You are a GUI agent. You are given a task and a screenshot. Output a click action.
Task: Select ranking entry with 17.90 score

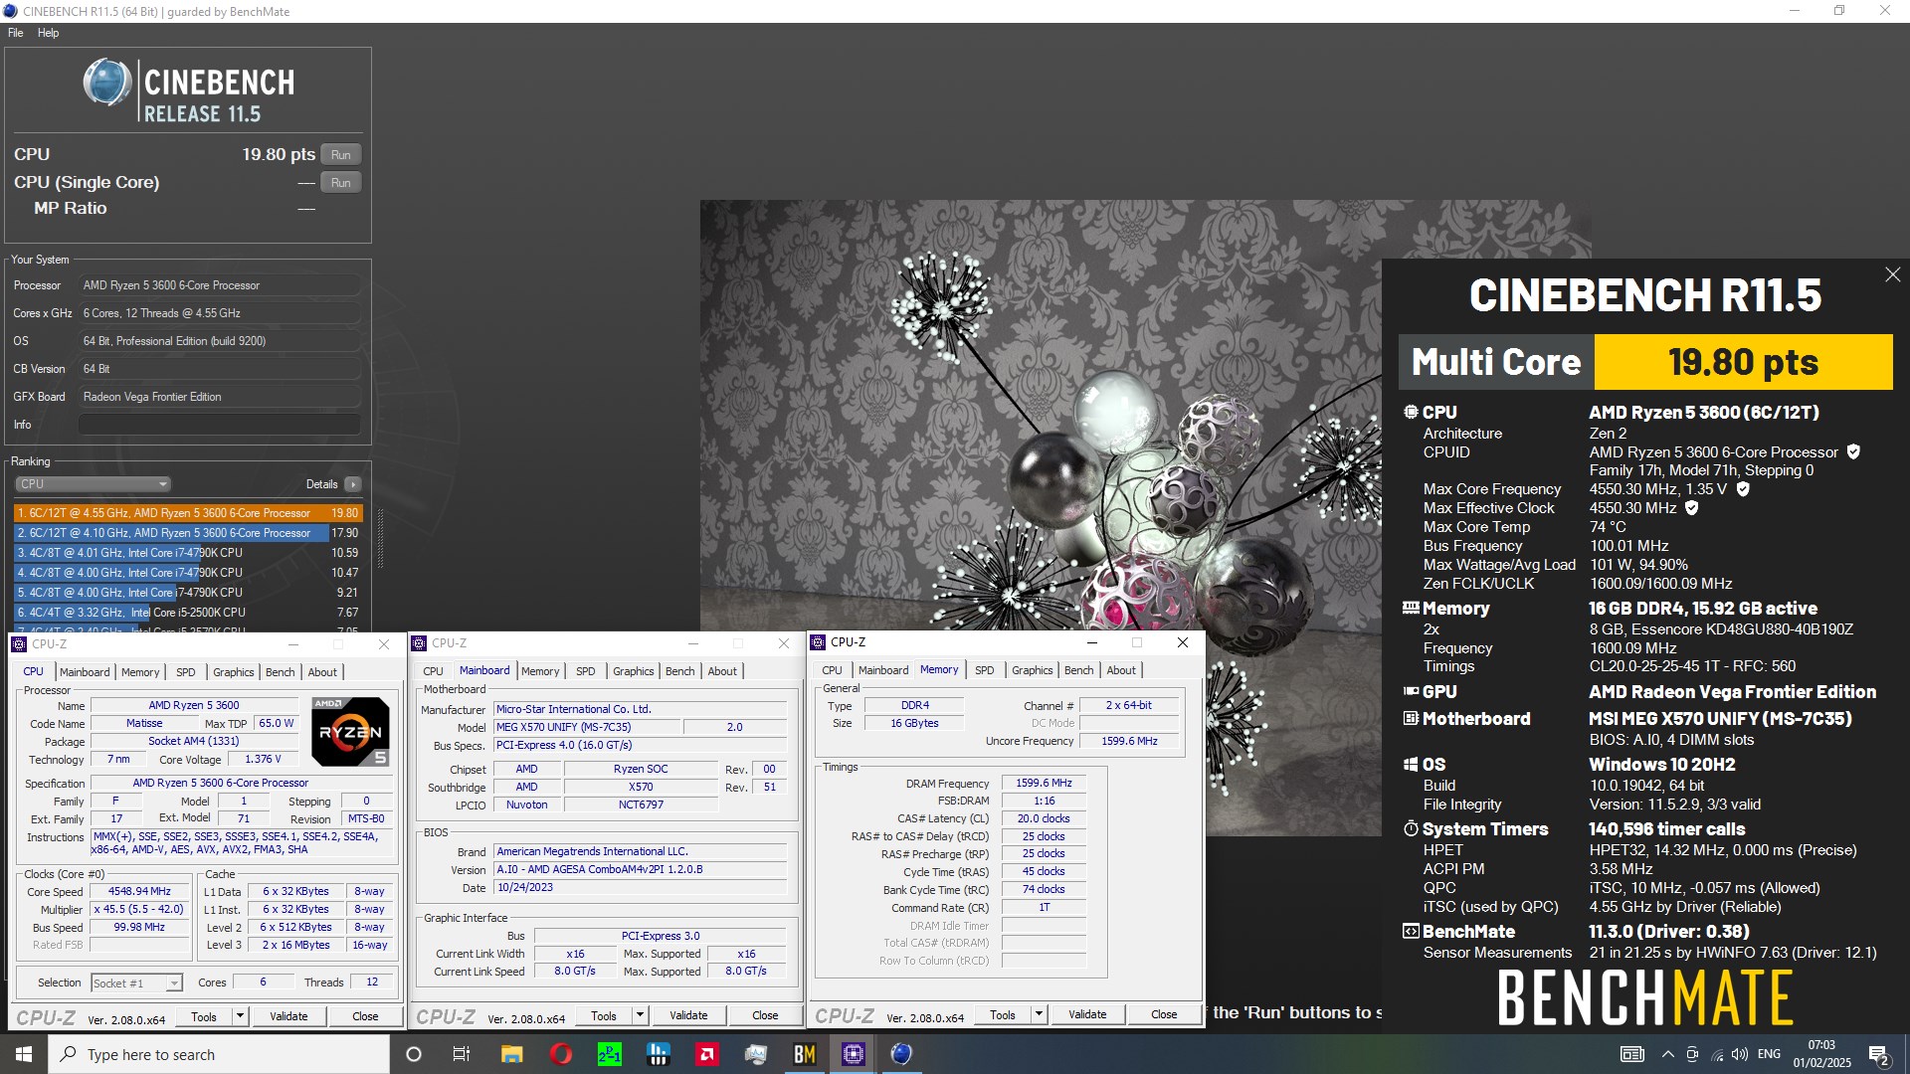pyautogui.click(x=188, y=533)
